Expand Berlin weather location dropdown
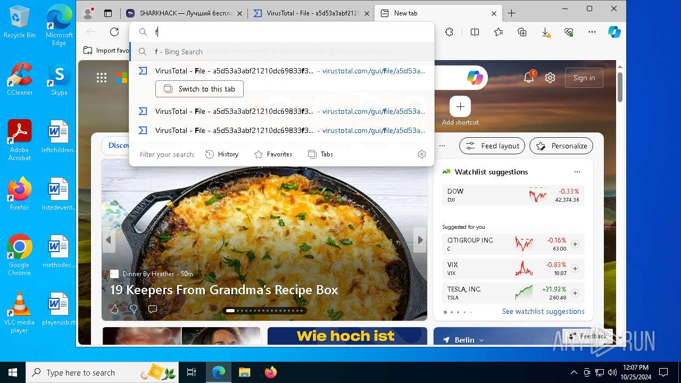 481,340
